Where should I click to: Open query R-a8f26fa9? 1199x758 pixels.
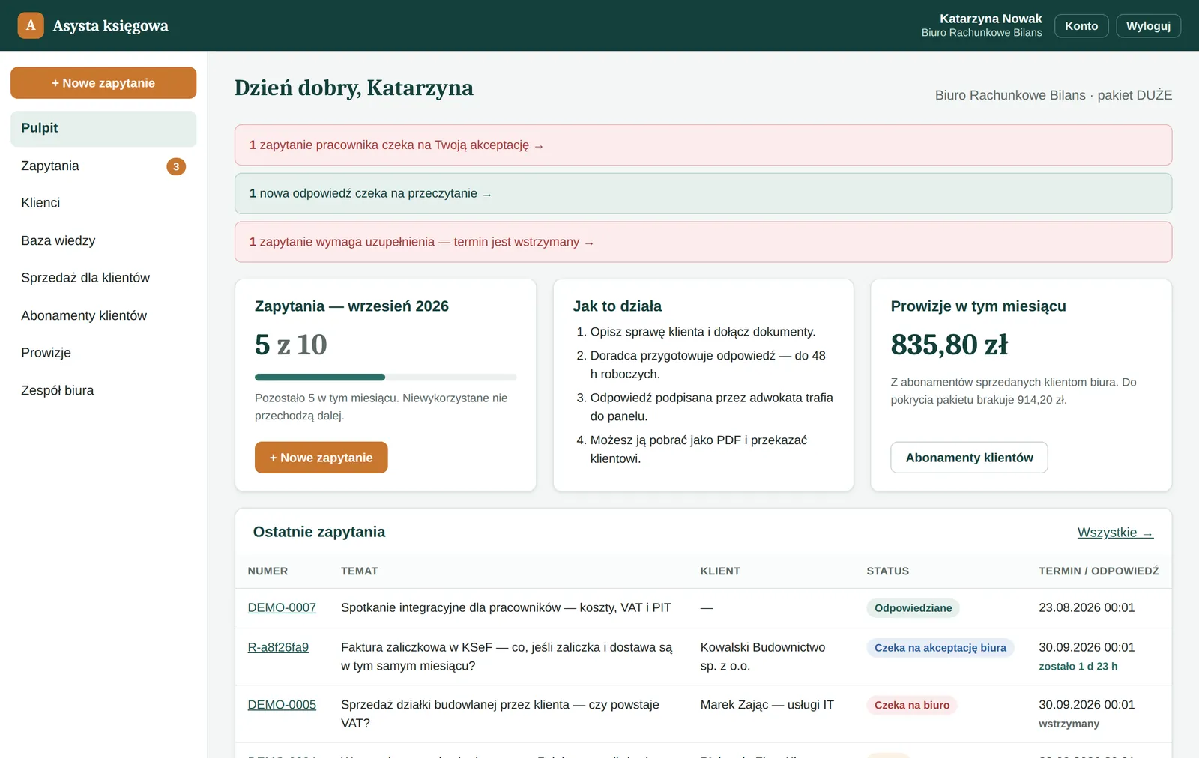pos(278,647)
